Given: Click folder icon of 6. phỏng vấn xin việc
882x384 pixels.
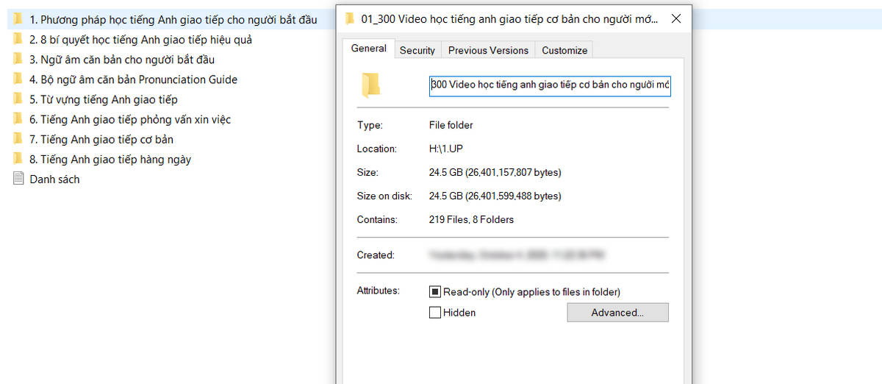Looking at the screenshot, I should (x=18, y=118).
